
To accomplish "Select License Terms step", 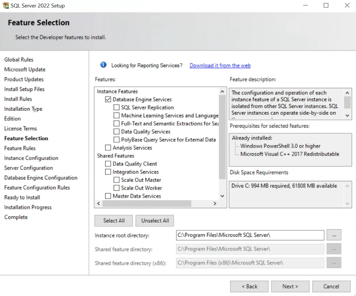I will [x=20, y=128].
